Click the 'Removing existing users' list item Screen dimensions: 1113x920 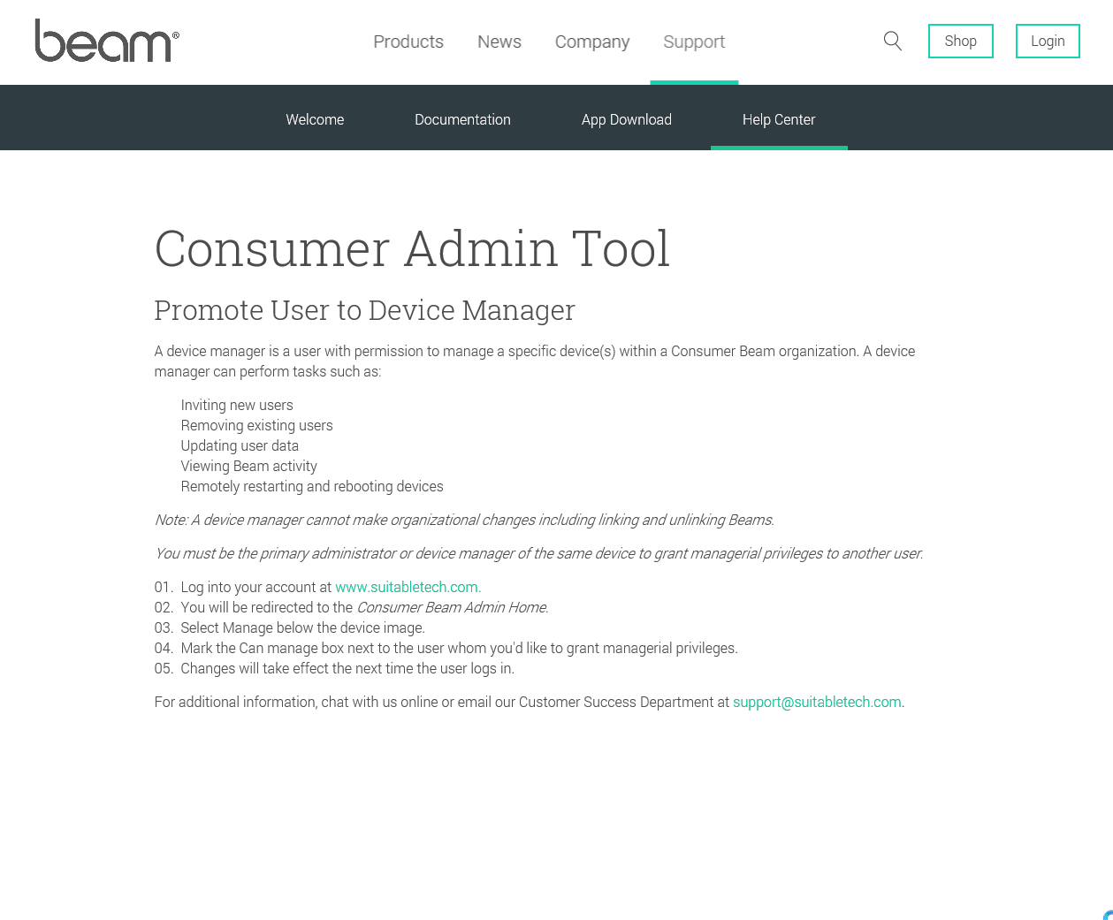256,425
